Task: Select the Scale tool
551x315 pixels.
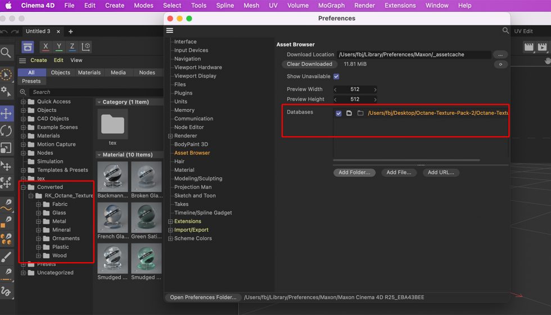Action: click(6, 147)
